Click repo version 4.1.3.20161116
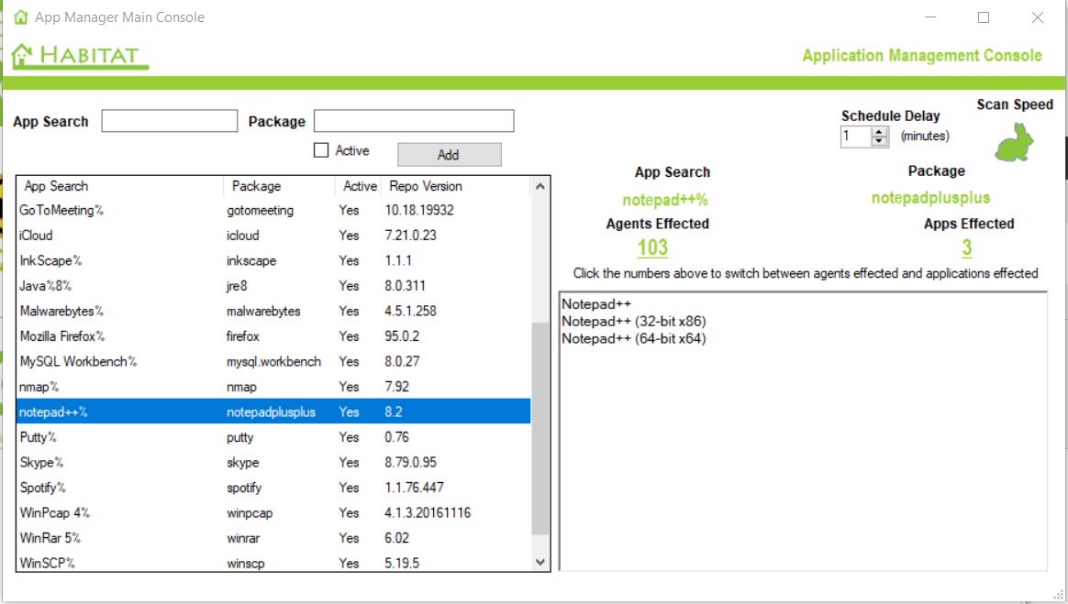 428,512
